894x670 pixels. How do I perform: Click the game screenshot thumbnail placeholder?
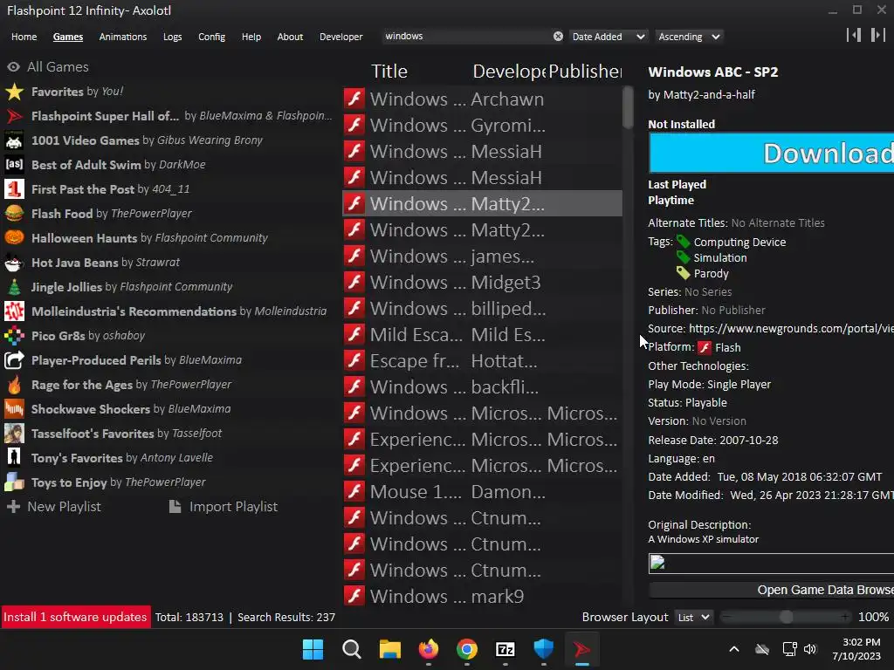772,564
